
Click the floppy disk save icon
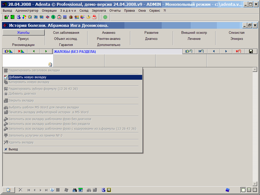[251, 51]
